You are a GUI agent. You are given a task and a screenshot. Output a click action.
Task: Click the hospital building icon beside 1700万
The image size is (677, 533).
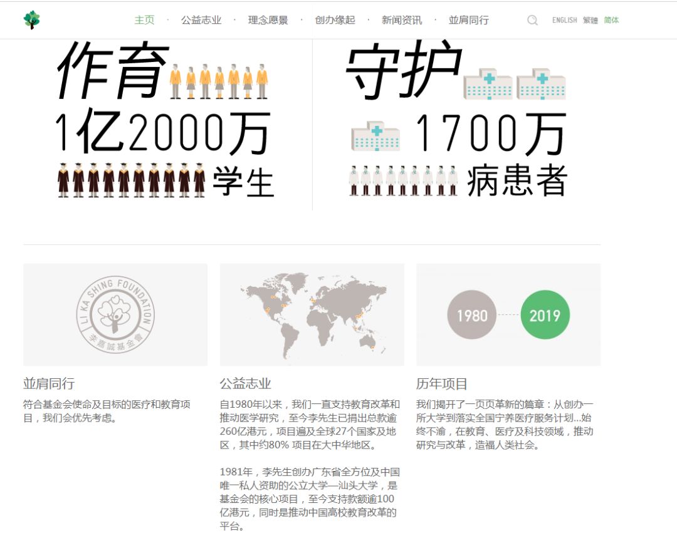(375, 137)
